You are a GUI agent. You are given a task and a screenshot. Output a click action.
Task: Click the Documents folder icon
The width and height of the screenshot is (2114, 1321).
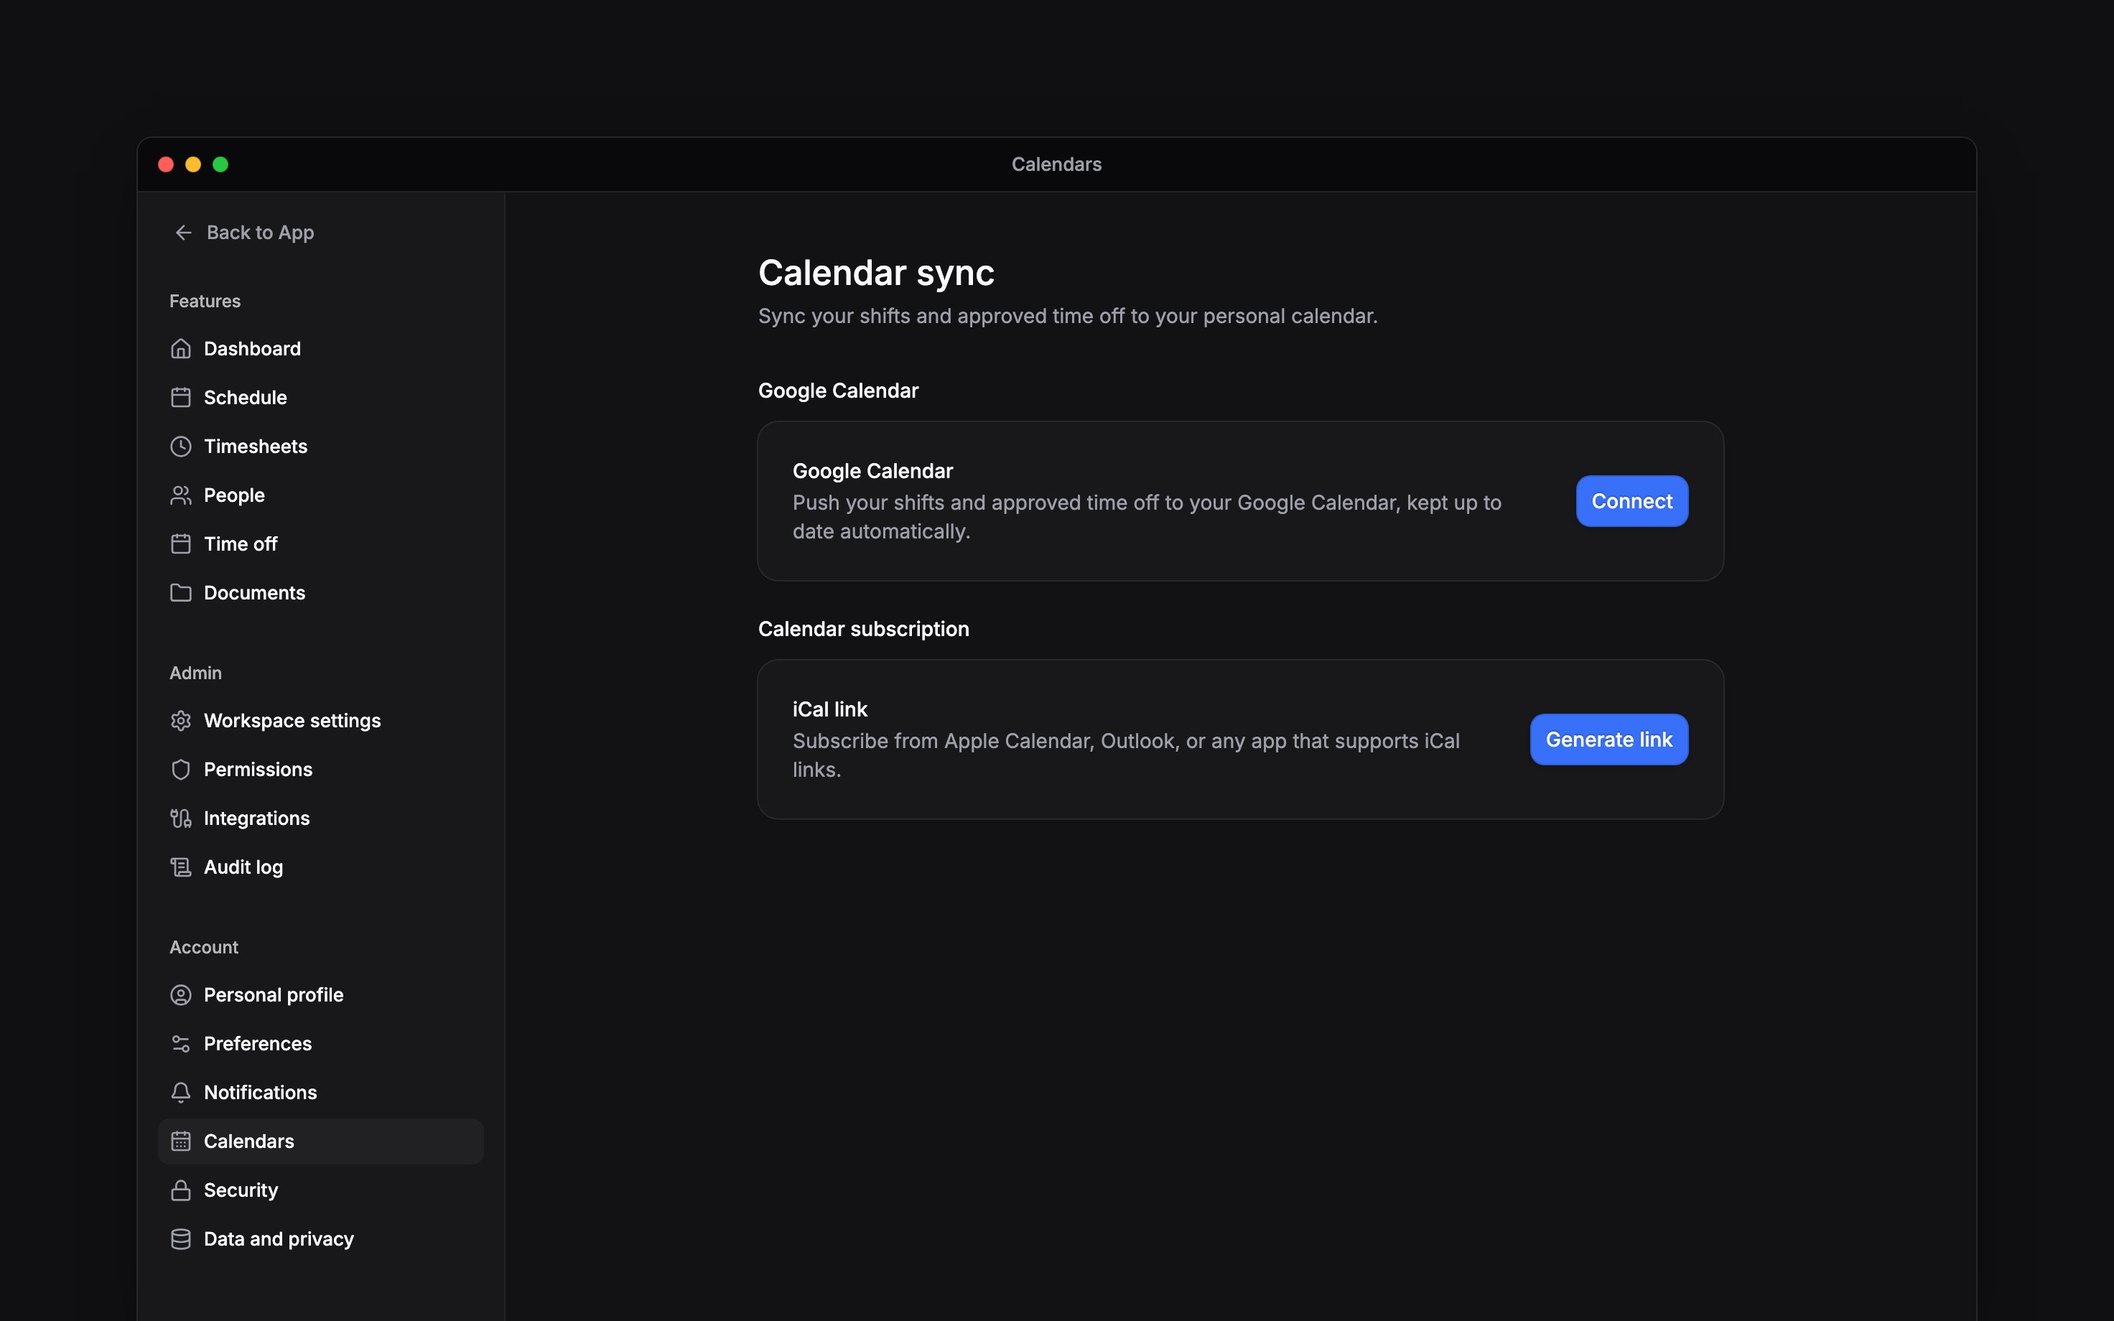coord(181,593)
